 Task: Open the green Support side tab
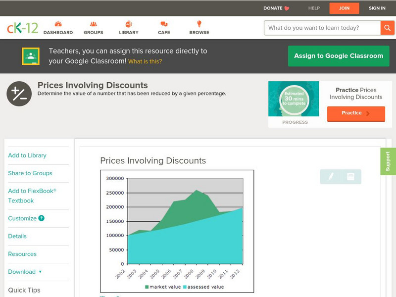(388, 161)
